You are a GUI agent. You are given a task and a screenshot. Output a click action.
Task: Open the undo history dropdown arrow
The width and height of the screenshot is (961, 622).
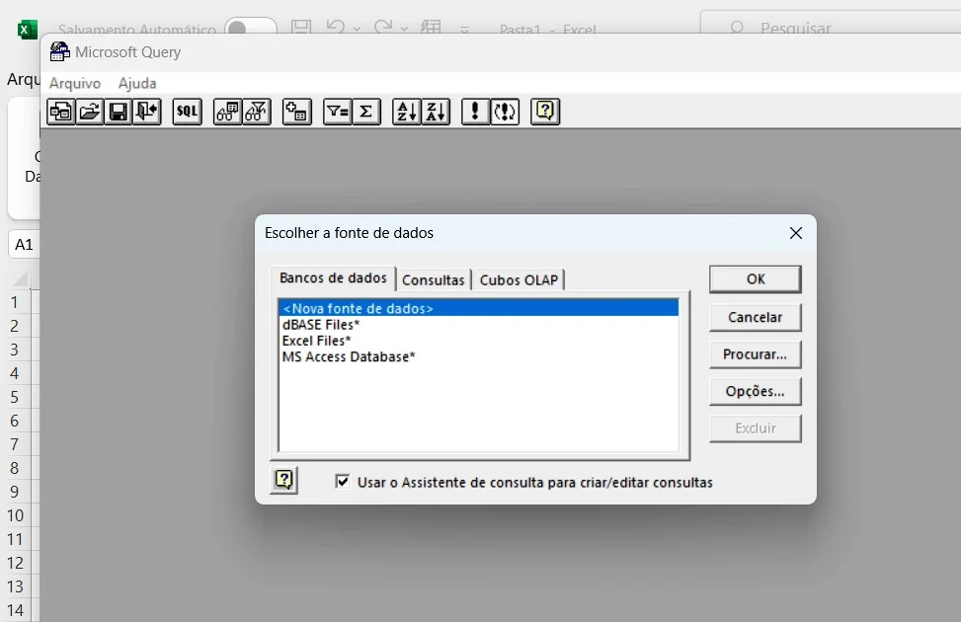click(357, 29)
